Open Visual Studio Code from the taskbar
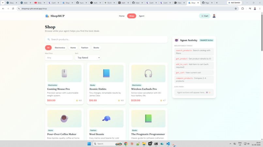 tap(168, 144)
